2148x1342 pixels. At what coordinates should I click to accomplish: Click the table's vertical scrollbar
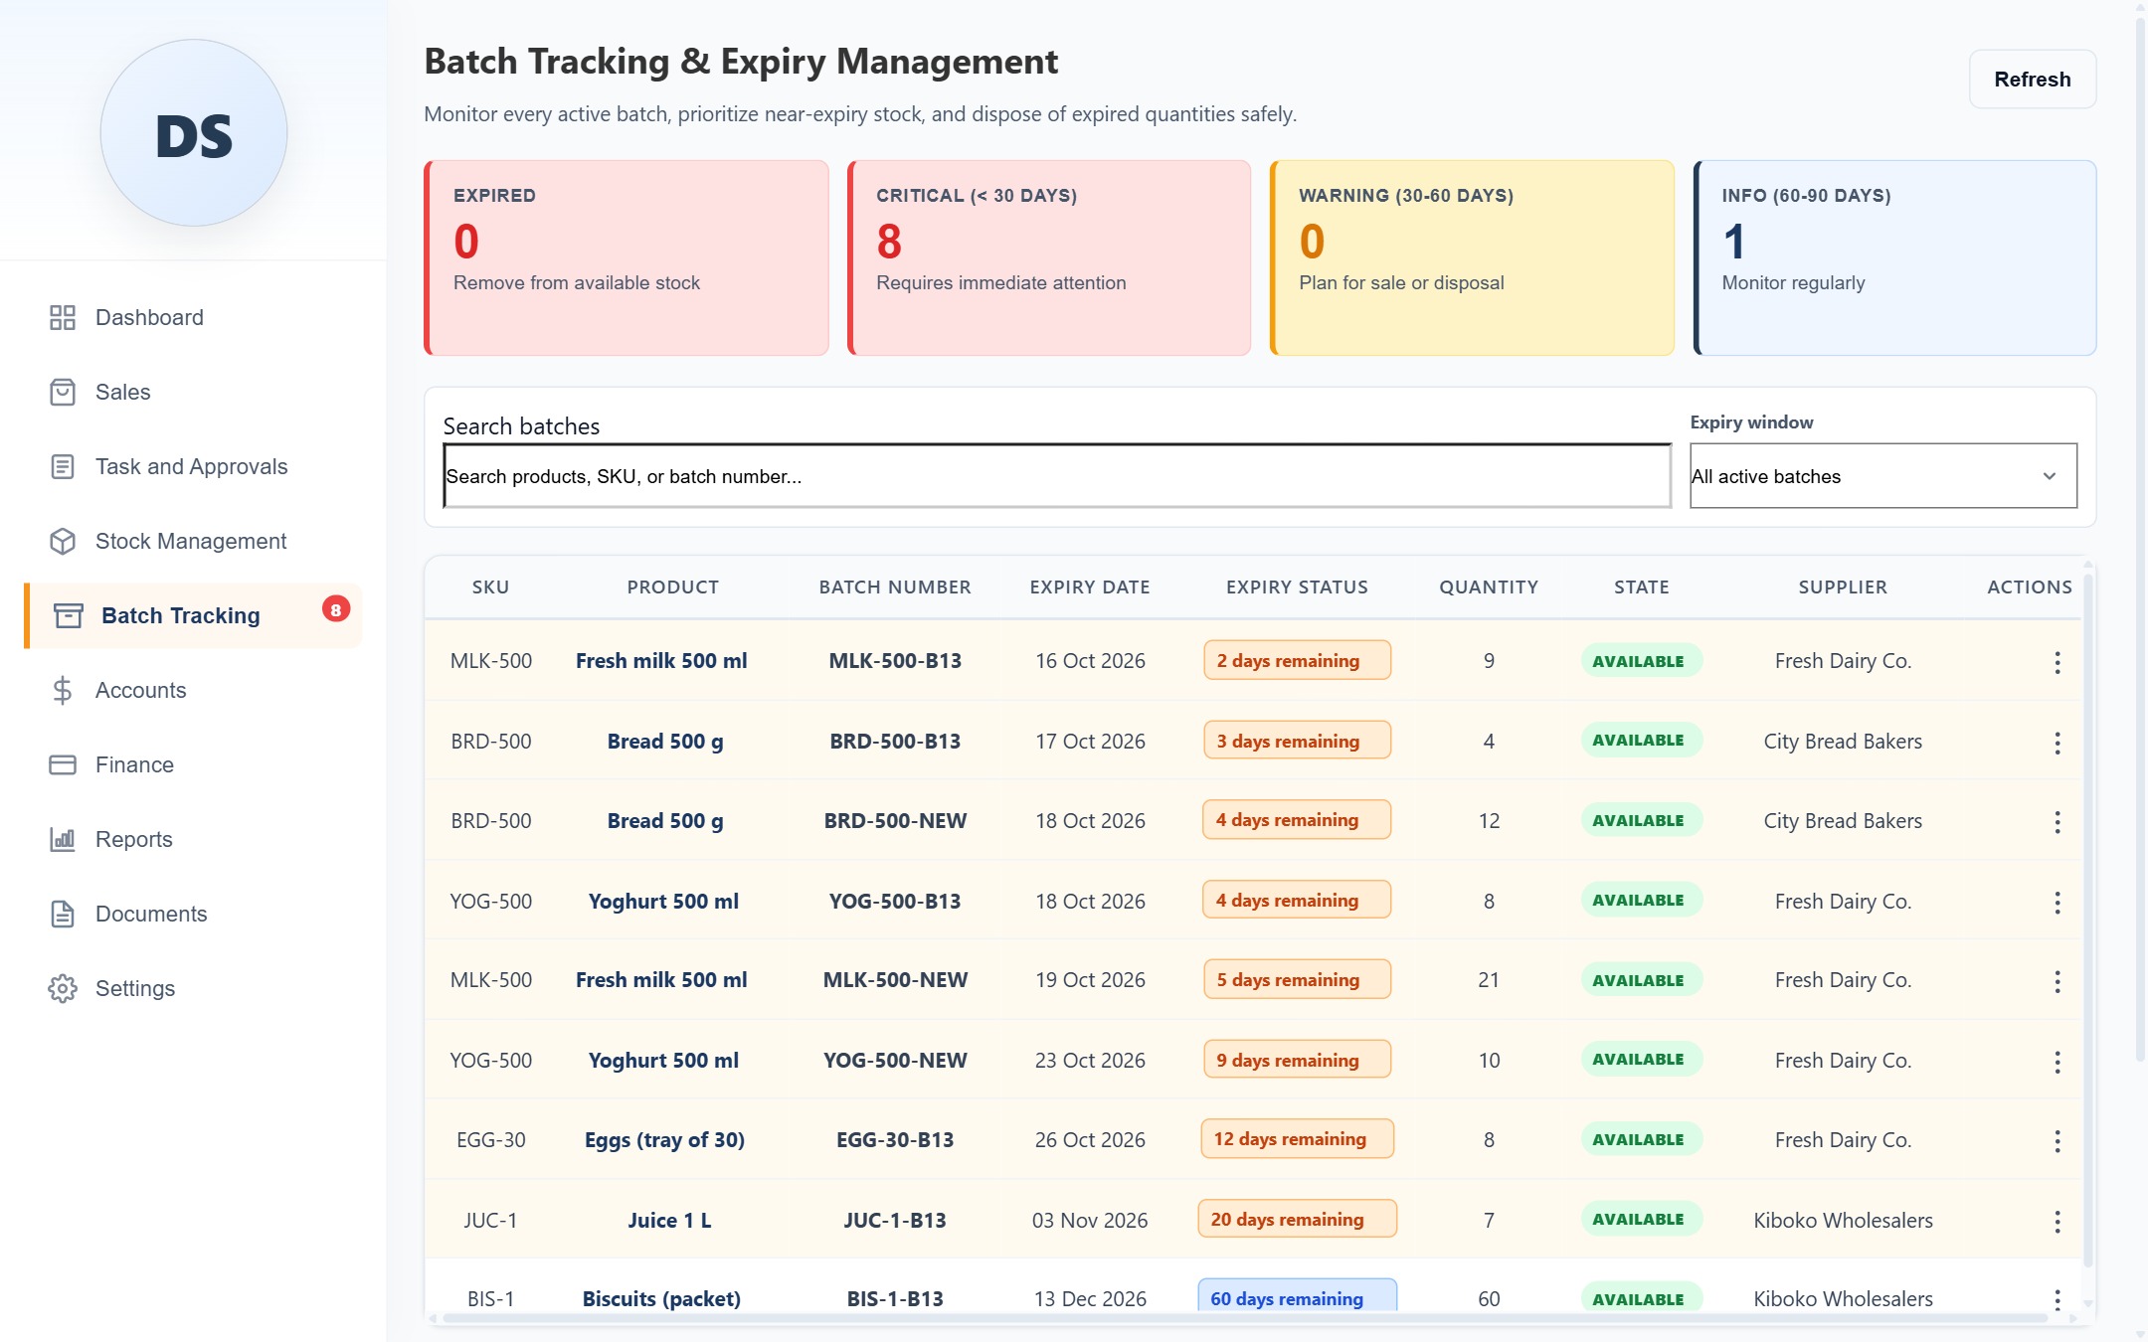point(2088,920)
